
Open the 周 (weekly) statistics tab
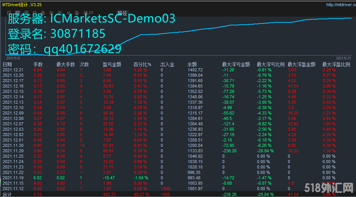coord(26,13)
